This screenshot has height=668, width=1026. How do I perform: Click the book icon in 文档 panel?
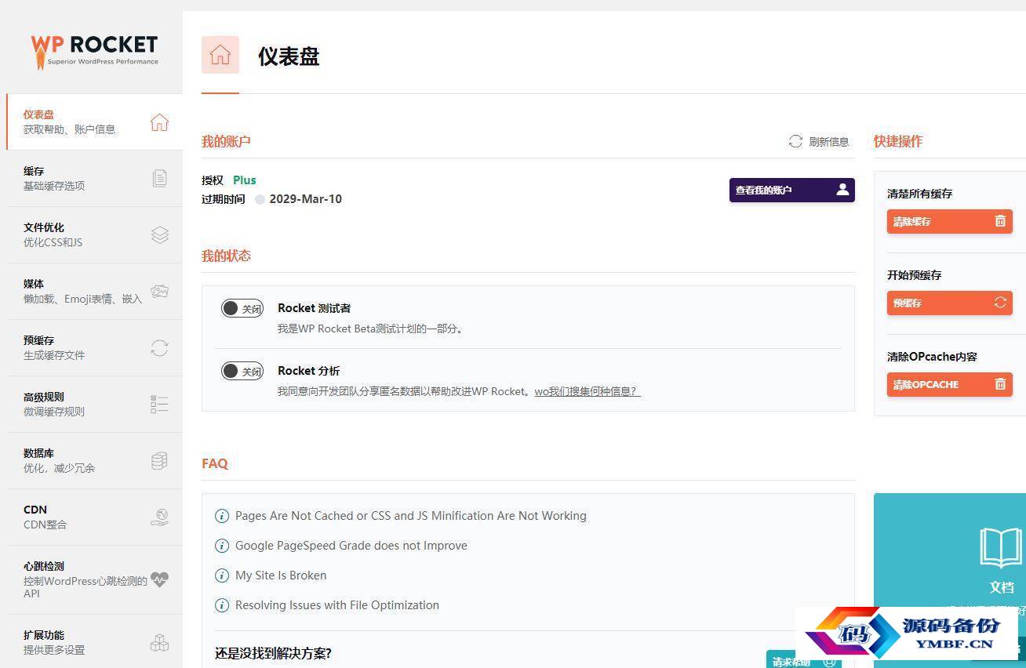(x=1001, y=547)
